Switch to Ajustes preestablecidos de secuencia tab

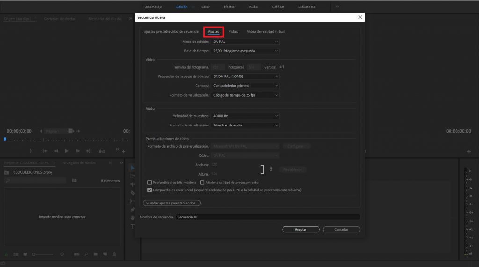point(171,31)
